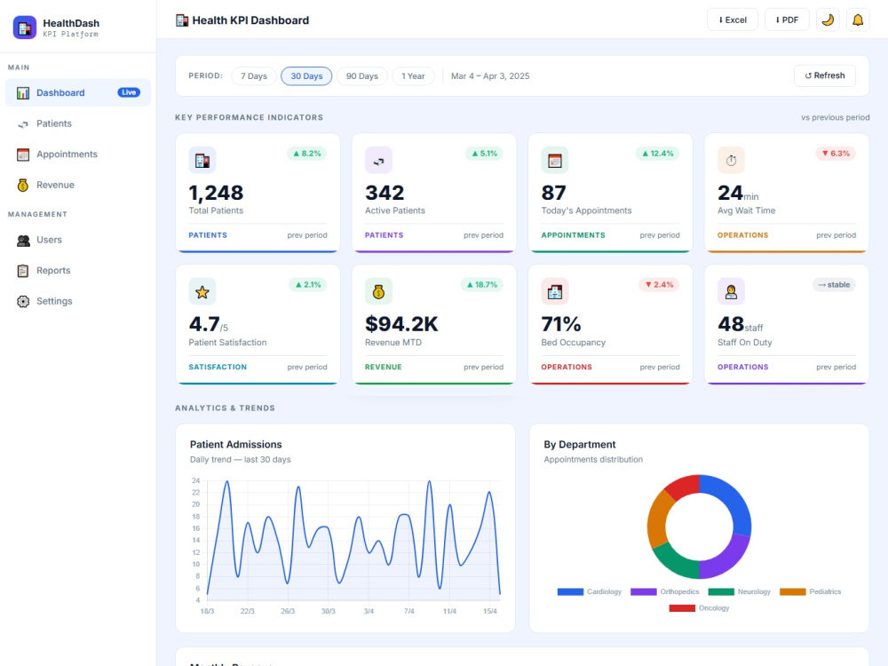Toggle dark mode with the moon icon
Viewport: 888px width, 666px height.
(828, 20)
